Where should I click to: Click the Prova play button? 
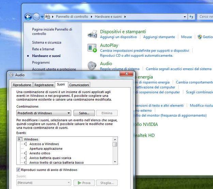coord(84,183)
